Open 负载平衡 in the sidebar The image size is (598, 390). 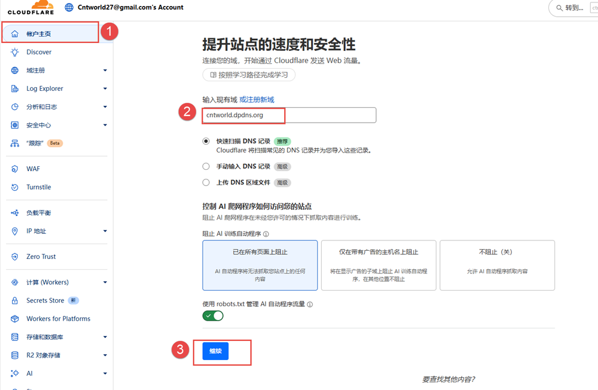pos(56,212)
